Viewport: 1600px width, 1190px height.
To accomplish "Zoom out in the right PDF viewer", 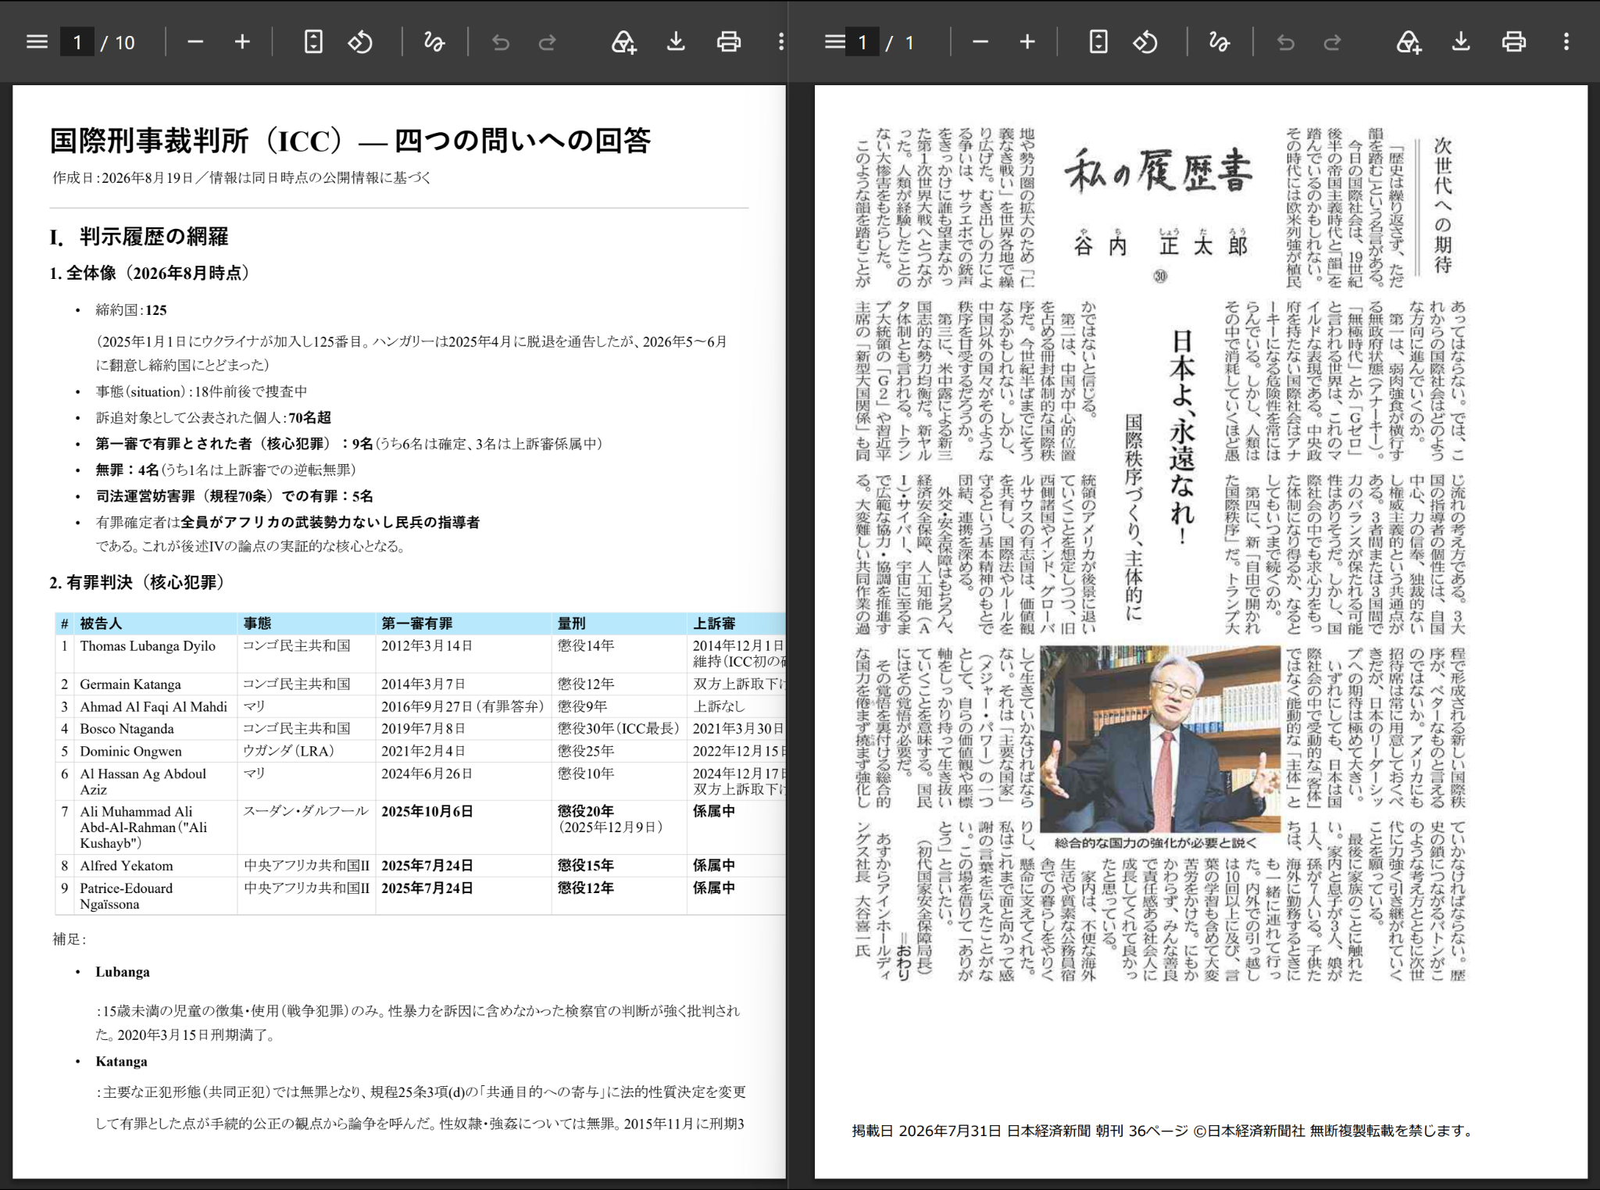I will click(x=980, y=41).
